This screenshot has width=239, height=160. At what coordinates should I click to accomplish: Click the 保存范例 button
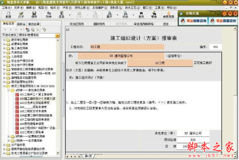(x=121, y=24)
